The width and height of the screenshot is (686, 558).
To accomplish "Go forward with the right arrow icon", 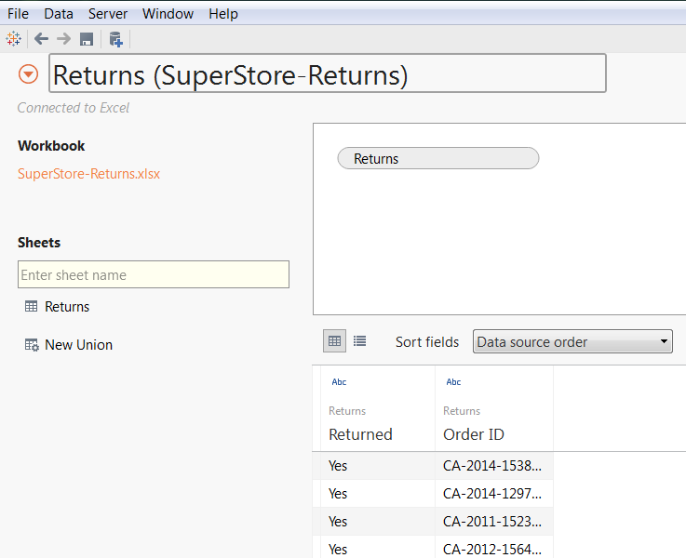I will click(63, 39).
